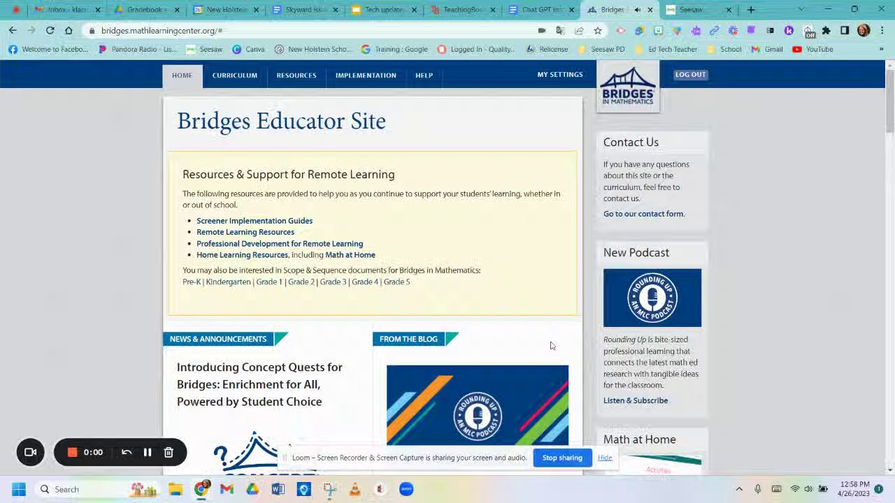Reload the Bridges page

(50, 31)
